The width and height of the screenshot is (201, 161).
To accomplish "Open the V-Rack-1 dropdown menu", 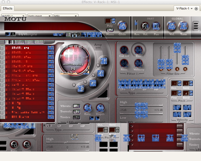I will click(184, 8).
